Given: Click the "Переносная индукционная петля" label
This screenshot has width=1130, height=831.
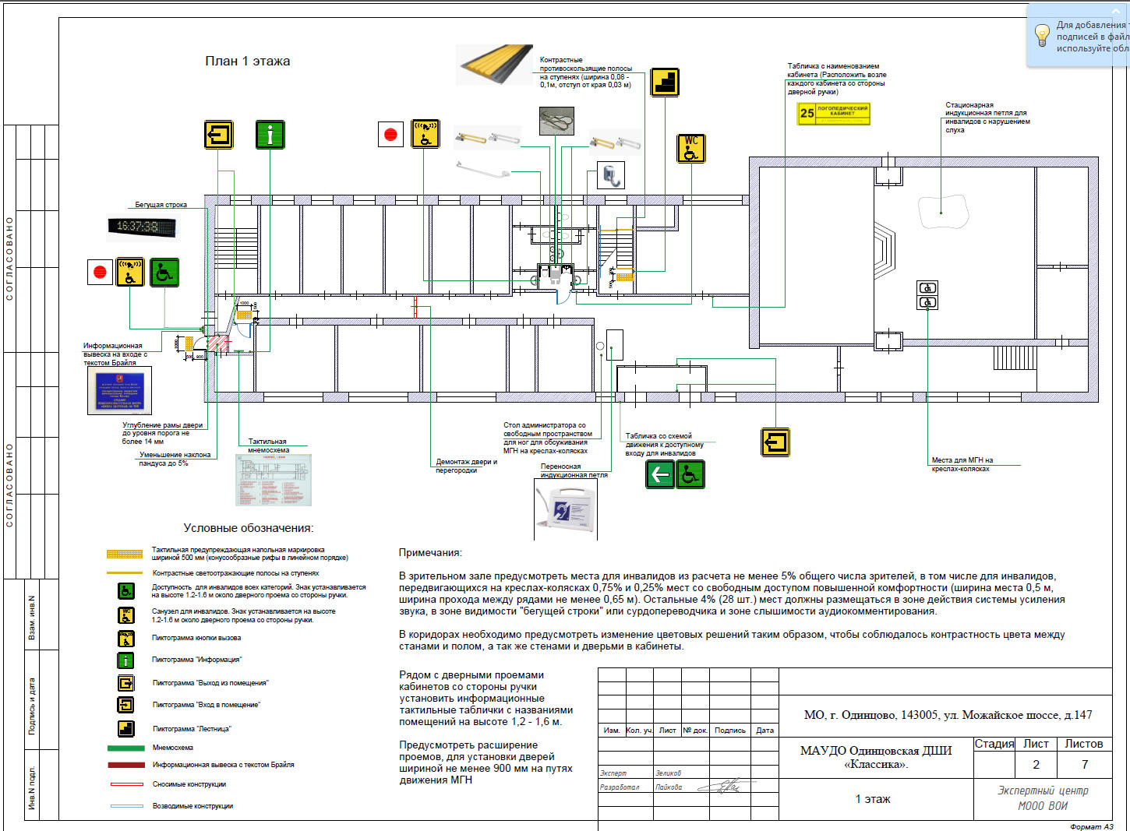Looking at the screenshot, I should [574, 470].
